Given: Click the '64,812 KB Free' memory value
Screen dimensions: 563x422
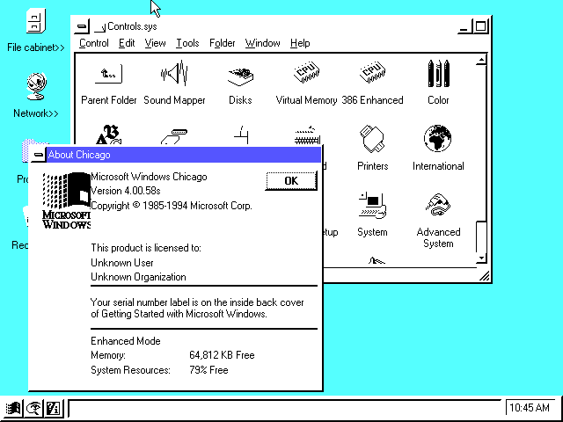Looking at the screenshot, I should pyautogui.click(x=222, y=355).
